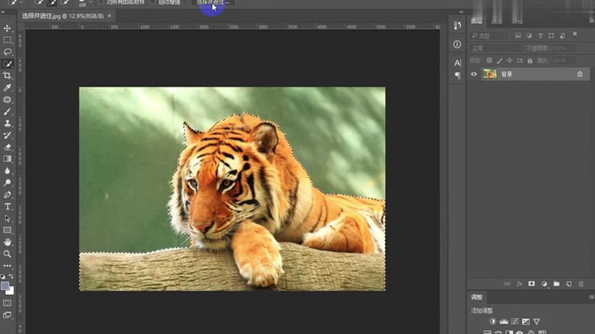595x334 pixels.
Task: Select the Move tool
Action: pos(8,28)
